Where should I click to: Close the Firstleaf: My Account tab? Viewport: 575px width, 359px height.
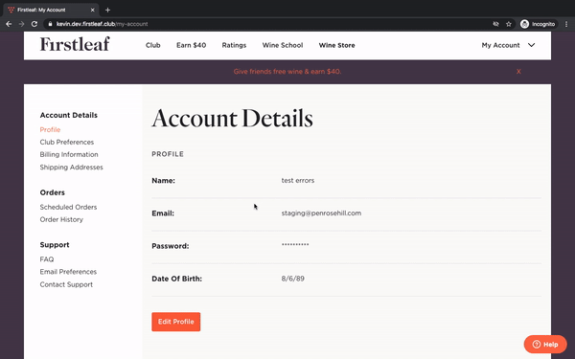click(92, 10)
